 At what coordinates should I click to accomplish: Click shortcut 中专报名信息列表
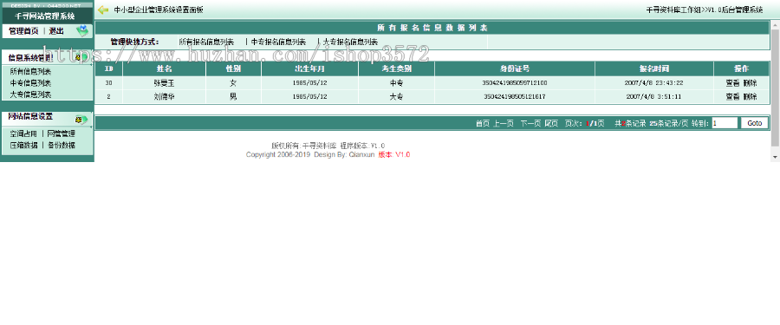pos(278,42)
